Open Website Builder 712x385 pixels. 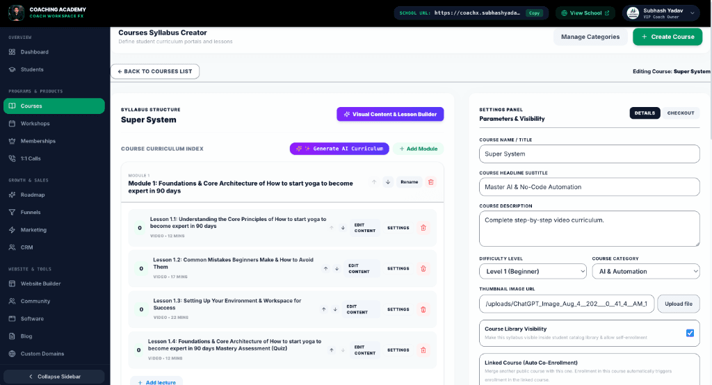[x=54, y=284]
